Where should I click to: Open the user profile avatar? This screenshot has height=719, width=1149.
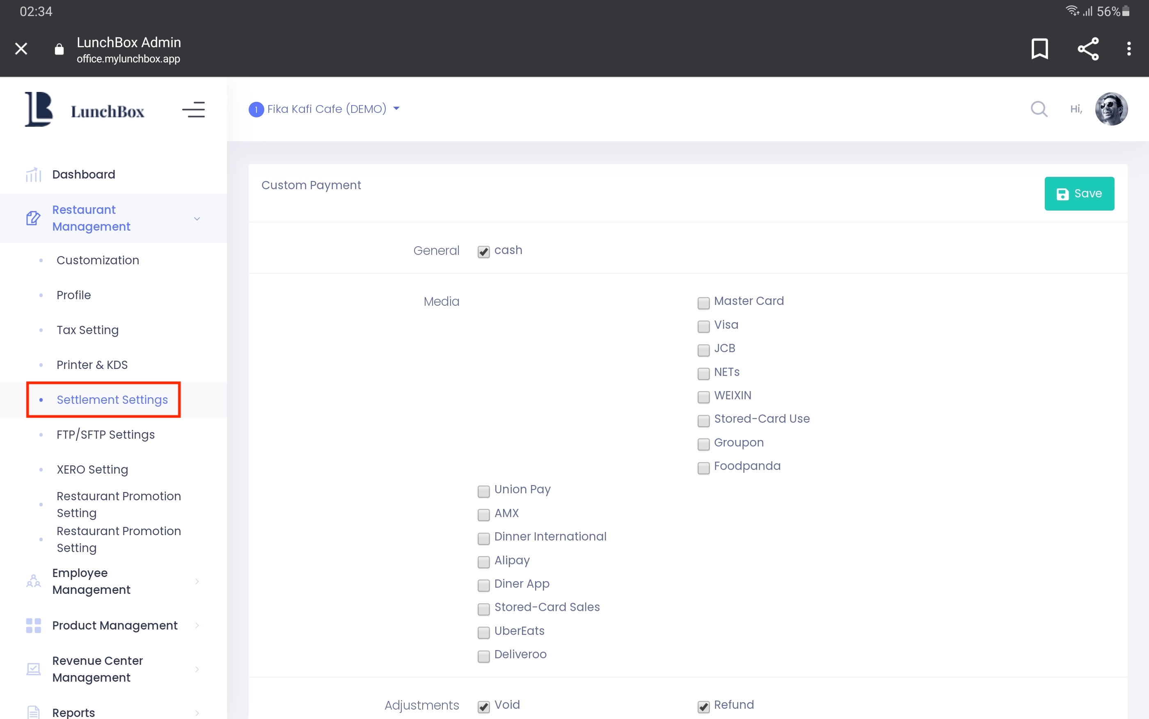click(1111, 109)
